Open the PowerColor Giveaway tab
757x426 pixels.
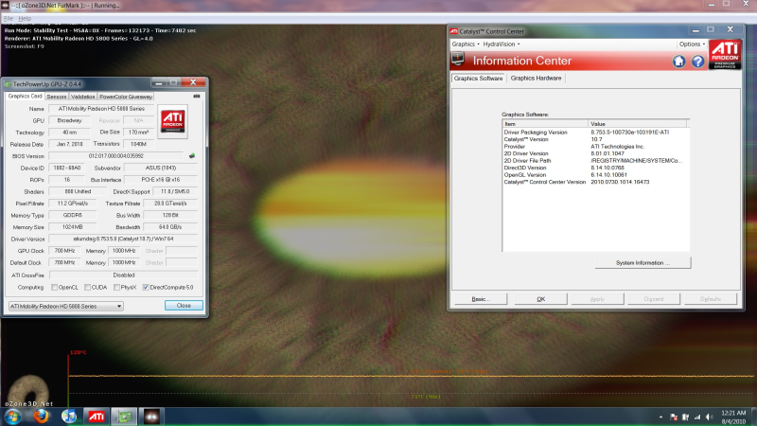[x=126, y=97]
